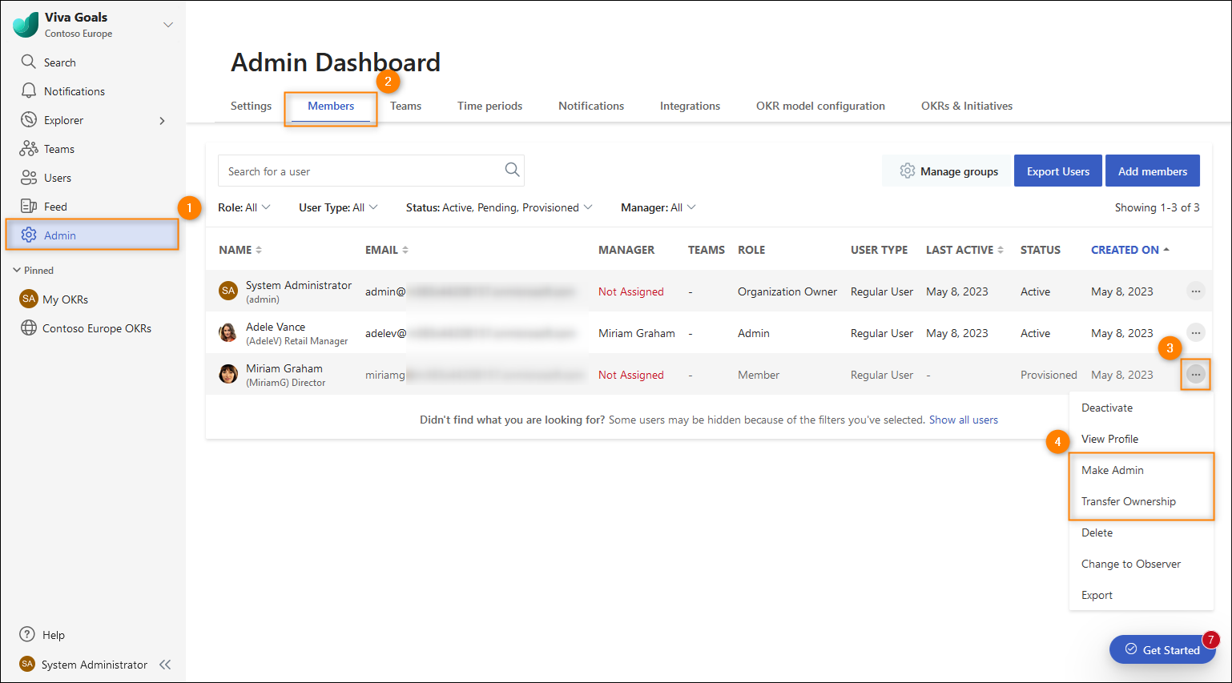The image size is (1232, 683).
Task: Open the Feed sidebar item
Action: [44, 207]
